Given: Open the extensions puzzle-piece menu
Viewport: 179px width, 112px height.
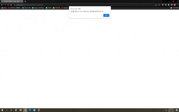Looking at the screenshot, I should pos(169,5).
